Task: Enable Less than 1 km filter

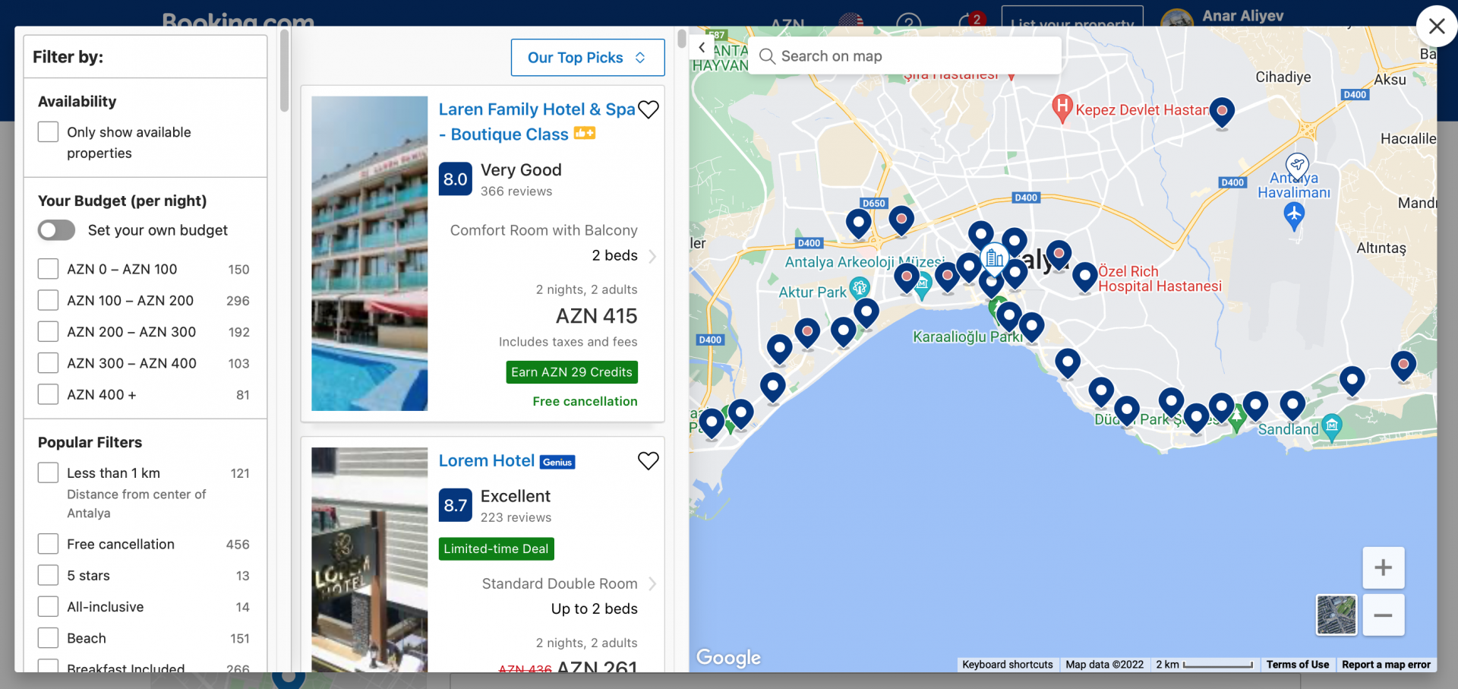Action: (48, 473)
